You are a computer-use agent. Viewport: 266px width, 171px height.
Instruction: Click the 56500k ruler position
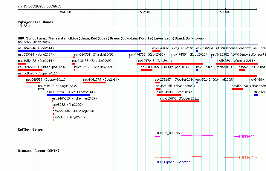pyautogui.click(x=145, y=12)
